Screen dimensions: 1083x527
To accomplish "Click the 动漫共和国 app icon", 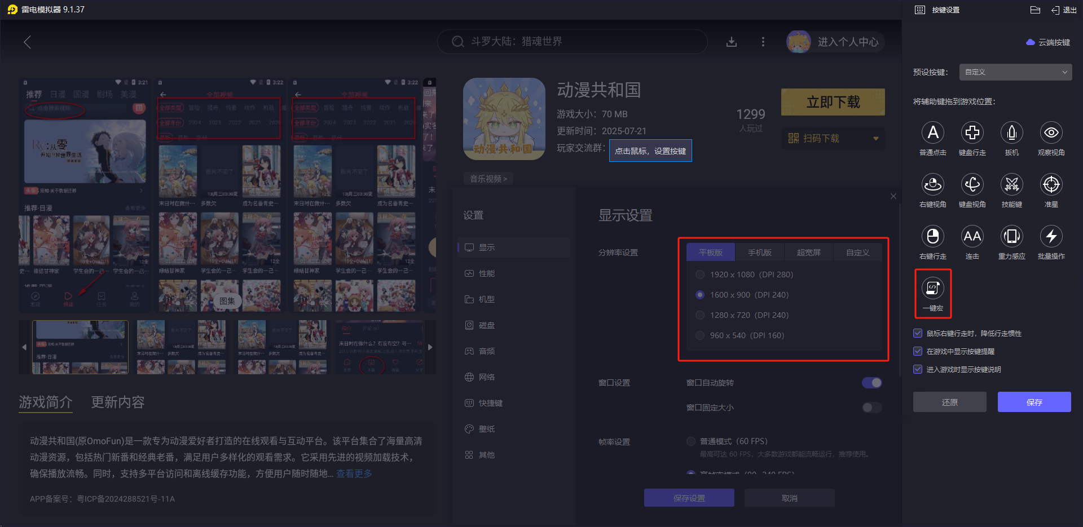I will click(x=504, y=119).
